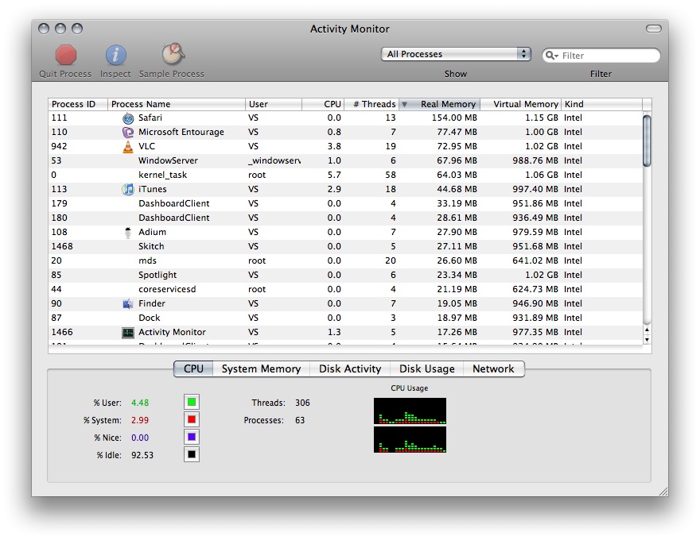
Task: Select the WindowServer process row
Action: click(x=345, y=161)
